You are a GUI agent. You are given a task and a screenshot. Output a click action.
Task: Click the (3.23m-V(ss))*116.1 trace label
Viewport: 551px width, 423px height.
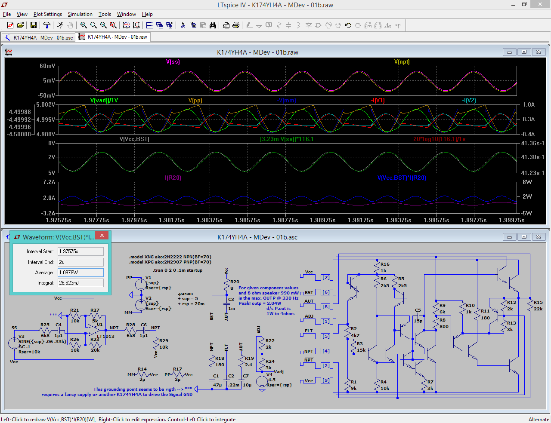pos(287,139)
